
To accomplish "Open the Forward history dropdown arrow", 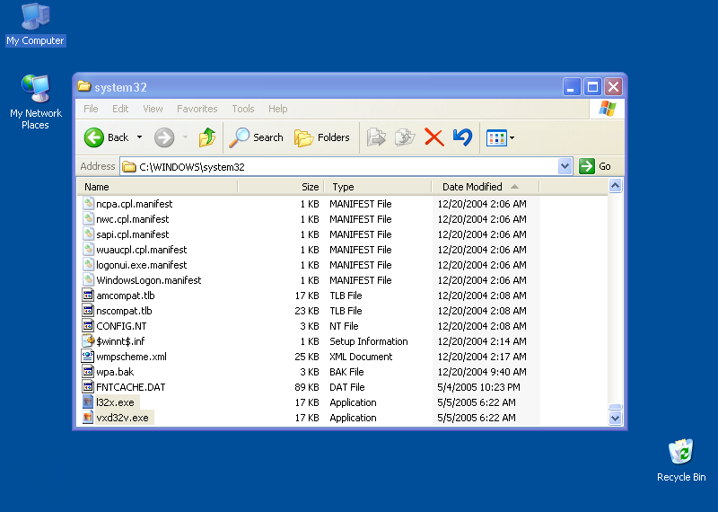I will (x=185, y=137).
